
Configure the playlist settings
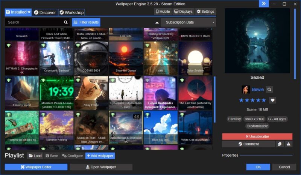point(72,156)
